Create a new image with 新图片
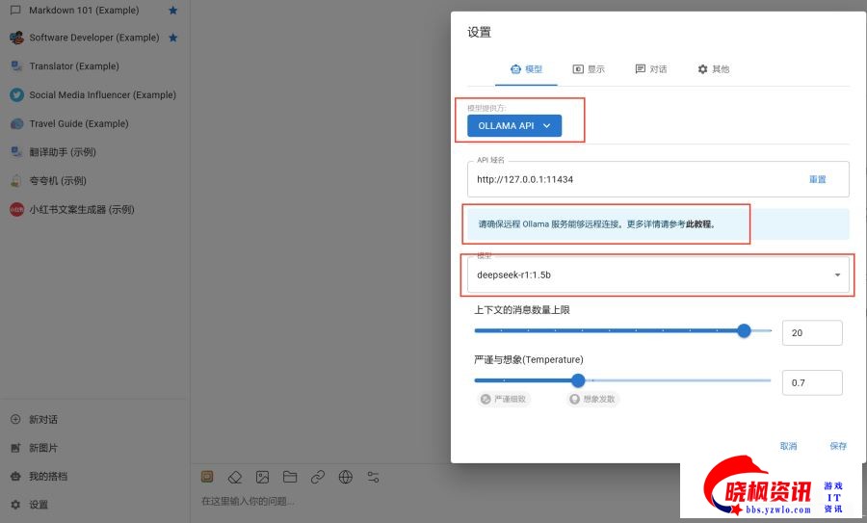This screenshot has width=867, height=523. (x=43, y=448)
